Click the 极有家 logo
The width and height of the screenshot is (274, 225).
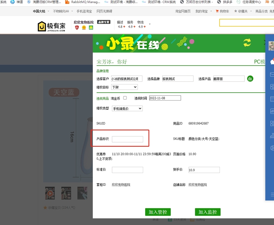tap(52, 26)
